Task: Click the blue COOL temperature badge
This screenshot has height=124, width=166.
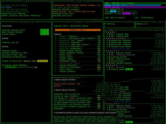Action: (113, 12)
